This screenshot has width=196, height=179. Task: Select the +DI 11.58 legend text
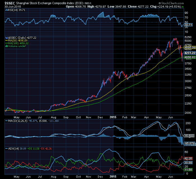pyautogui.click(x=33, y=149)
